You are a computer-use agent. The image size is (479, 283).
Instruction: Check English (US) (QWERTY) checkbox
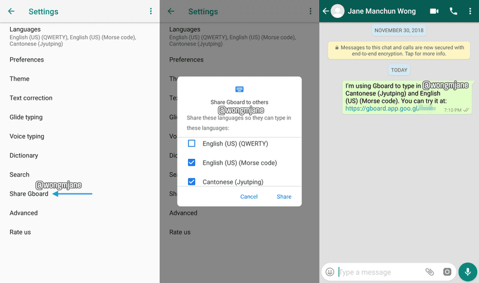pyautogui.click(x=192, y=143)
